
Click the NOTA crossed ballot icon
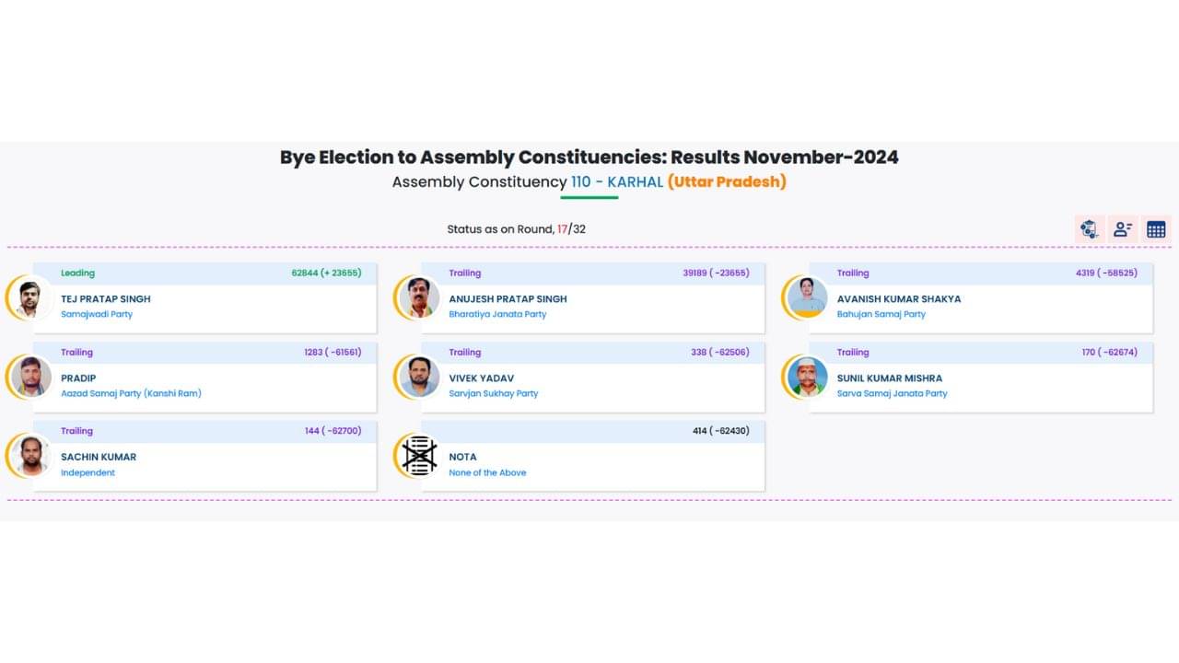419,456
